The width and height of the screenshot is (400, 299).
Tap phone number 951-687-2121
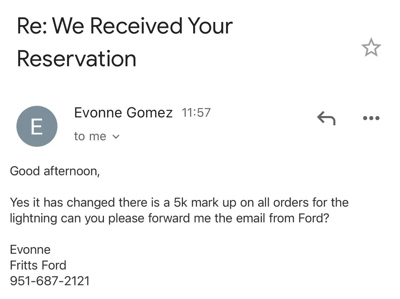click(x=50, y=281)
